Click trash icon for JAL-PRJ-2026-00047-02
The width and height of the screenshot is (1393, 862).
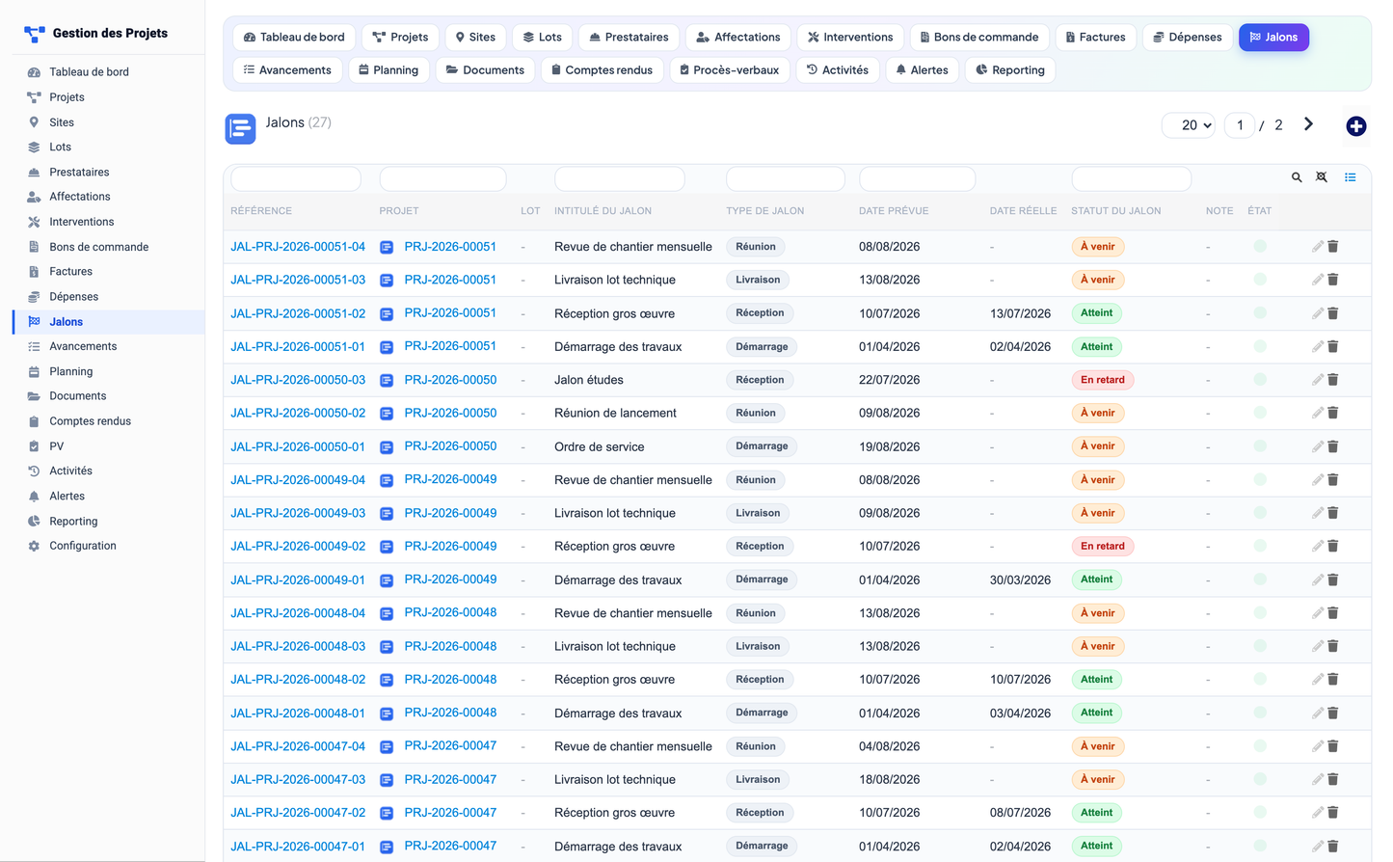click(x=1333, y=813)
